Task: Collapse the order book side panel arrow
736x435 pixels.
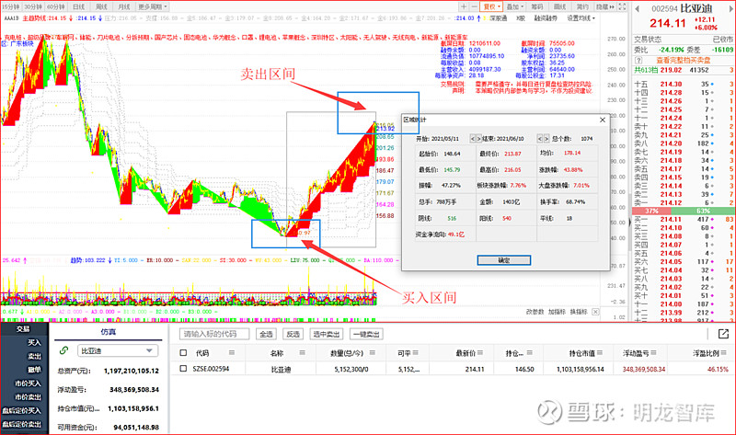Action: pyautogui.click(x=630, y=221)
